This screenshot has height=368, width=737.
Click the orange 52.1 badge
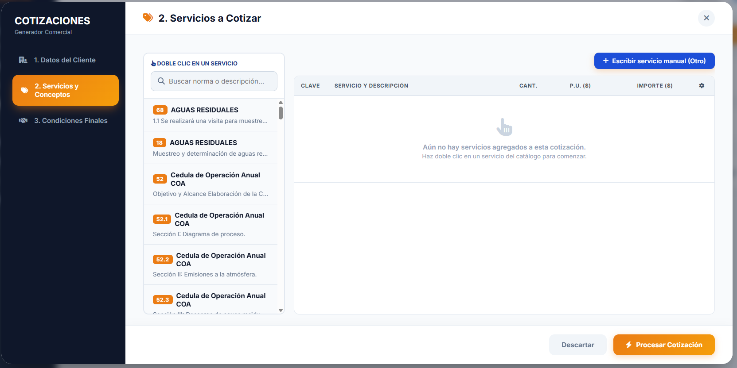click(162, 219)
